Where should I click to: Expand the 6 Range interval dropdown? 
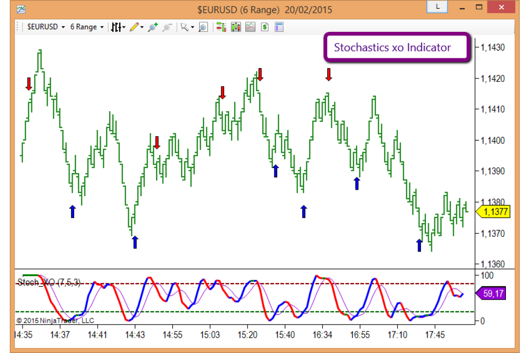tap(86, 27)
